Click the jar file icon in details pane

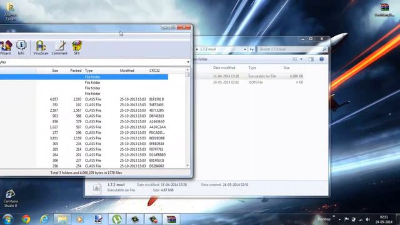97,188
